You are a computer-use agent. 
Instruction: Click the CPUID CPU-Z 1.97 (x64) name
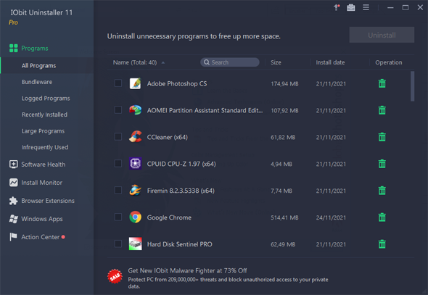coord(181,164)
